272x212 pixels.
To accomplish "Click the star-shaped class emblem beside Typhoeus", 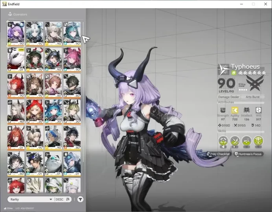I will tap(223, 70).
